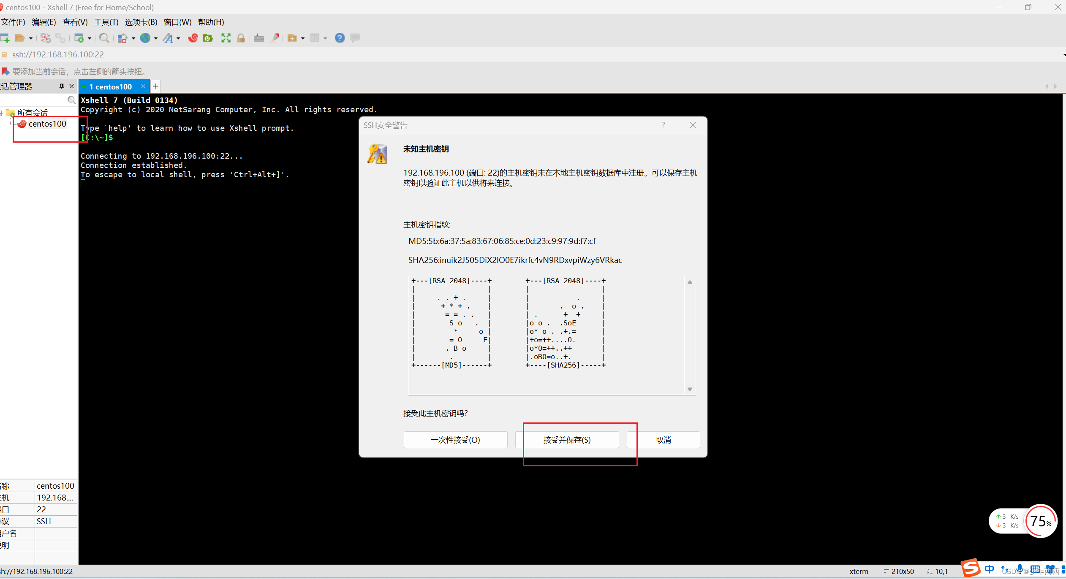Open the 查看(V) menu
Screen dimensions: 1066x579
(75, 22)
